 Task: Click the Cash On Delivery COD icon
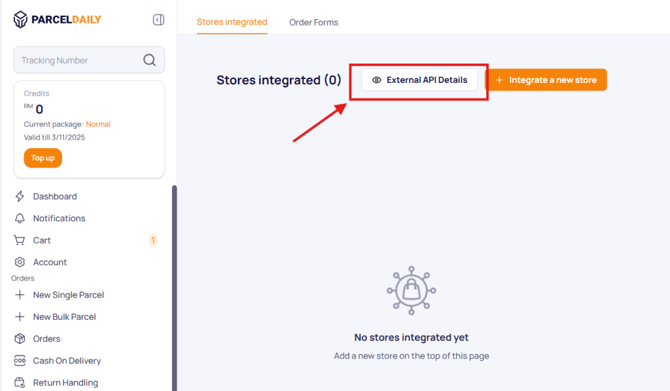click(20, 361)
